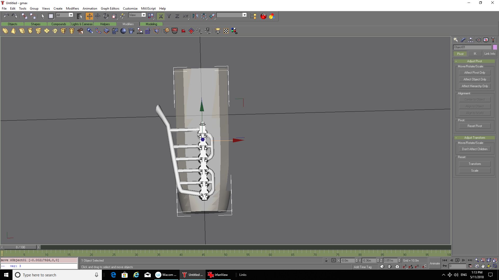This screenshot has width=499, height=280.
Task: Click the Zoom magnifier viewport icon
Action: click(x=477, y=260)
